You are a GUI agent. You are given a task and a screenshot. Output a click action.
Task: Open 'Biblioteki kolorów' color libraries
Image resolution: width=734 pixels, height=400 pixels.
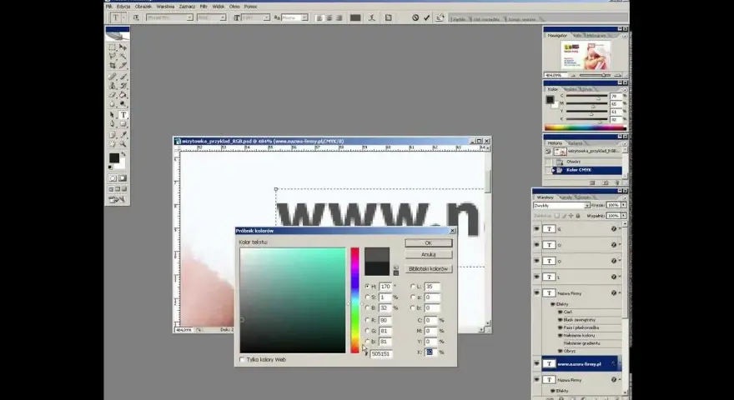429,269
